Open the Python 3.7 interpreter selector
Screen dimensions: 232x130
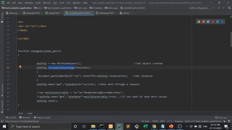[203, 121]
